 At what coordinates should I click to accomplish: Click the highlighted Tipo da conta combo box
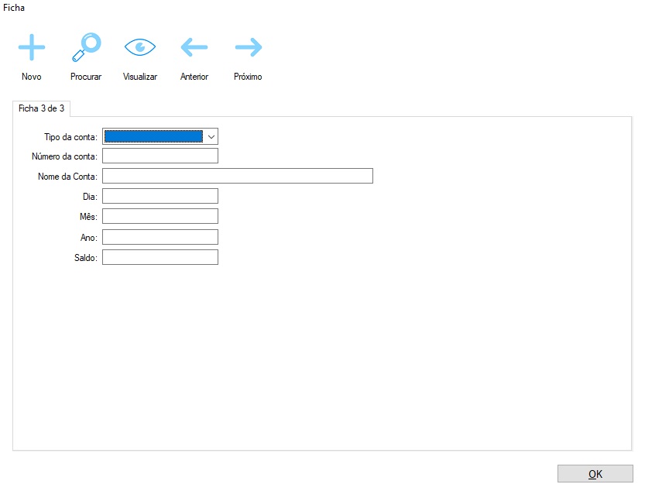153,136
